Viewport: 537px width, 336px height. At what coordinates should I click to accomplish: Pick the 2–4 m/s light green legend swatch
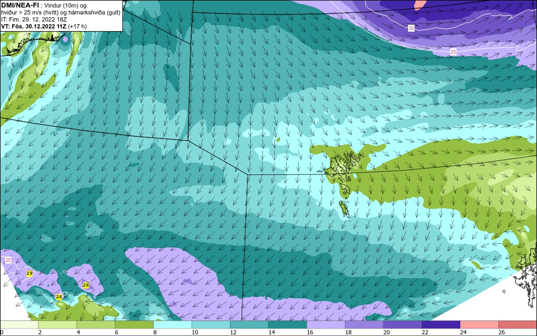(x=57, y=325)
